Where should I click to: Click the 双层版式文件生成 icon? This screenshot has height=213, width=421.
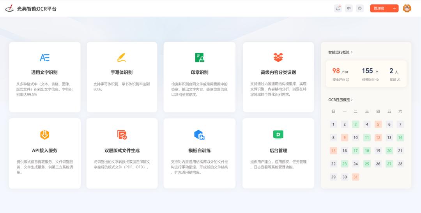tap(122, 135)
